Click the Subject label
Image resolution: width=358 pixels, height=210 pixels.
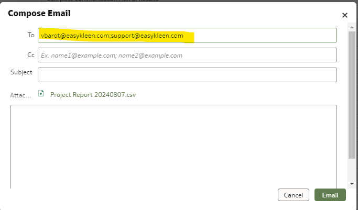click(21, 72)
